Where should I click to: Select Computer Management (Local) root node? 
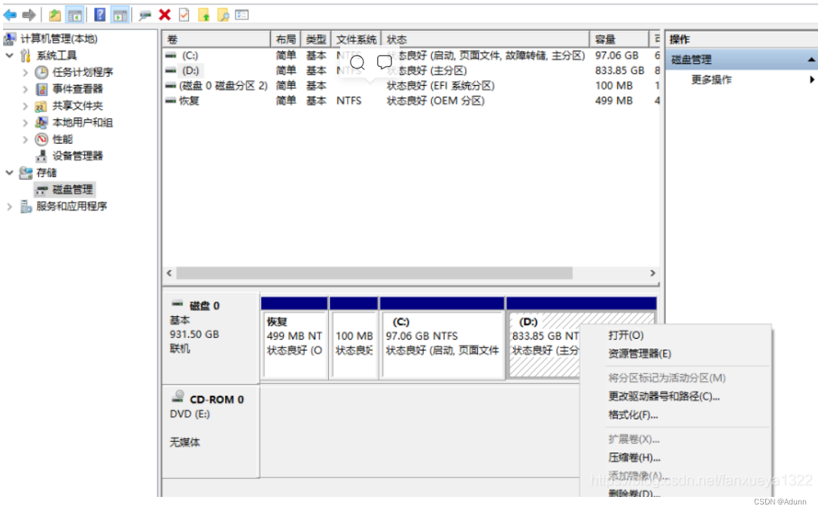click(59, 38)
